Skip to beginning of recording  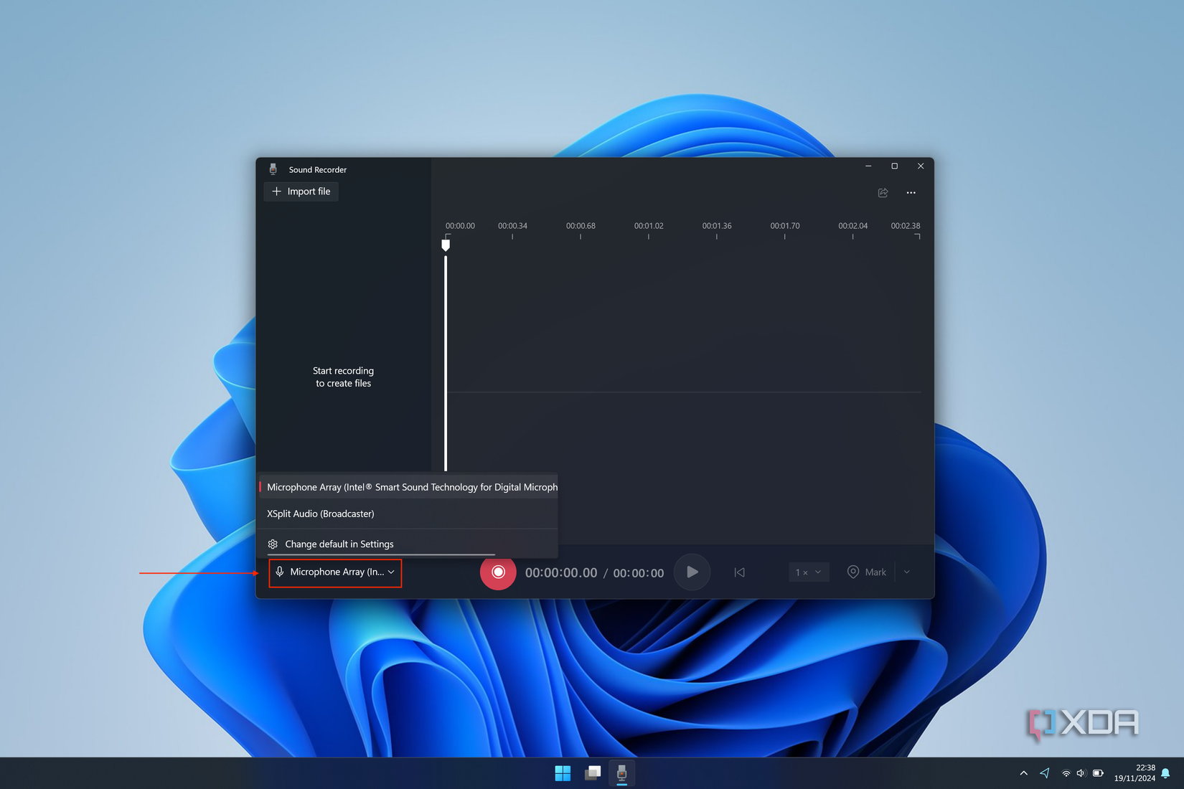point(739,572)
